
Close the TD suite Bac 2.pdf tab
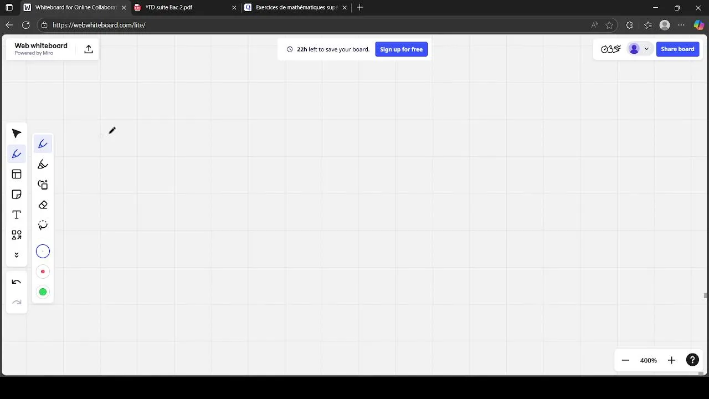coord(234,8)
